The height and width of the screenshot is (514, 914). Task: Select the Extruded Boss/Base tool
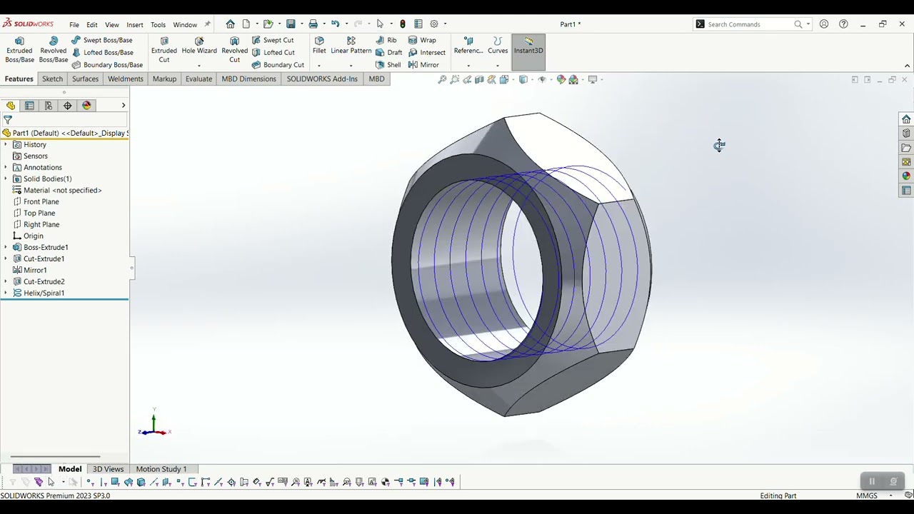pyautogui.click(x=19, y=50)
